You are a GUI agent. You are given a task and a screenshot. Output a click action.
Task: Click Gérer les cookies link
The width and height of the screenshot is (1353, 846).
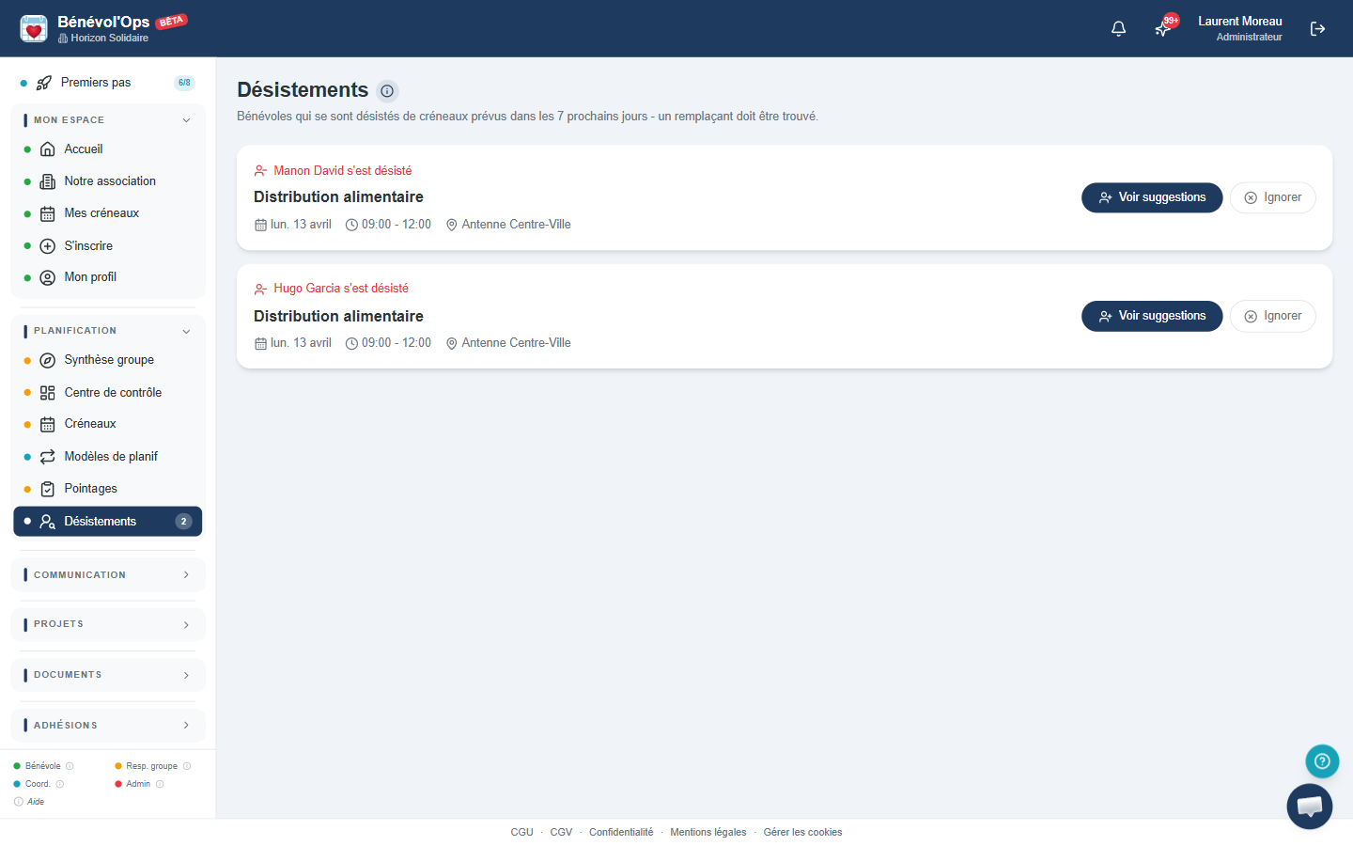802,833
